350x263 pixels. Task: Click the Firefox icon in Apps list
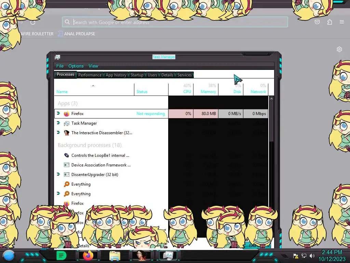tap(67, 114)
